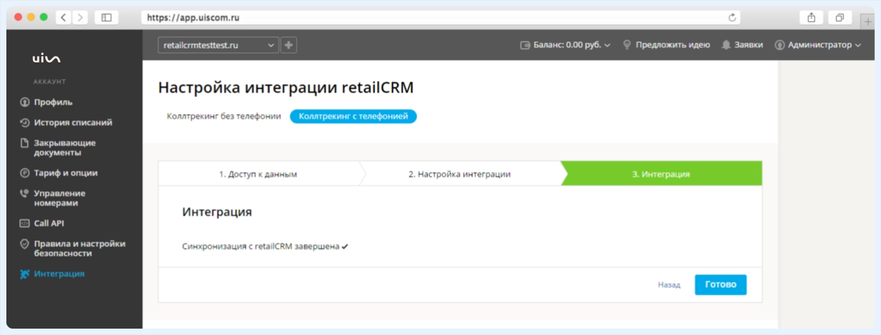Image resolution: width=881 pixels, height=335 pixels.
Task: Open the Safari share button
Action: click(x=812, y=18)
